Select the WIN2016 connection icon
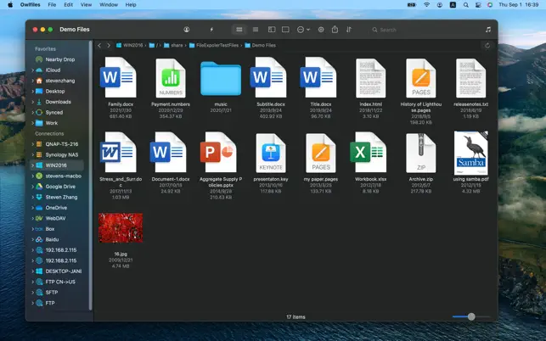Image resolution: width=546 pixels, height=341 pixels. pos(39,165)
